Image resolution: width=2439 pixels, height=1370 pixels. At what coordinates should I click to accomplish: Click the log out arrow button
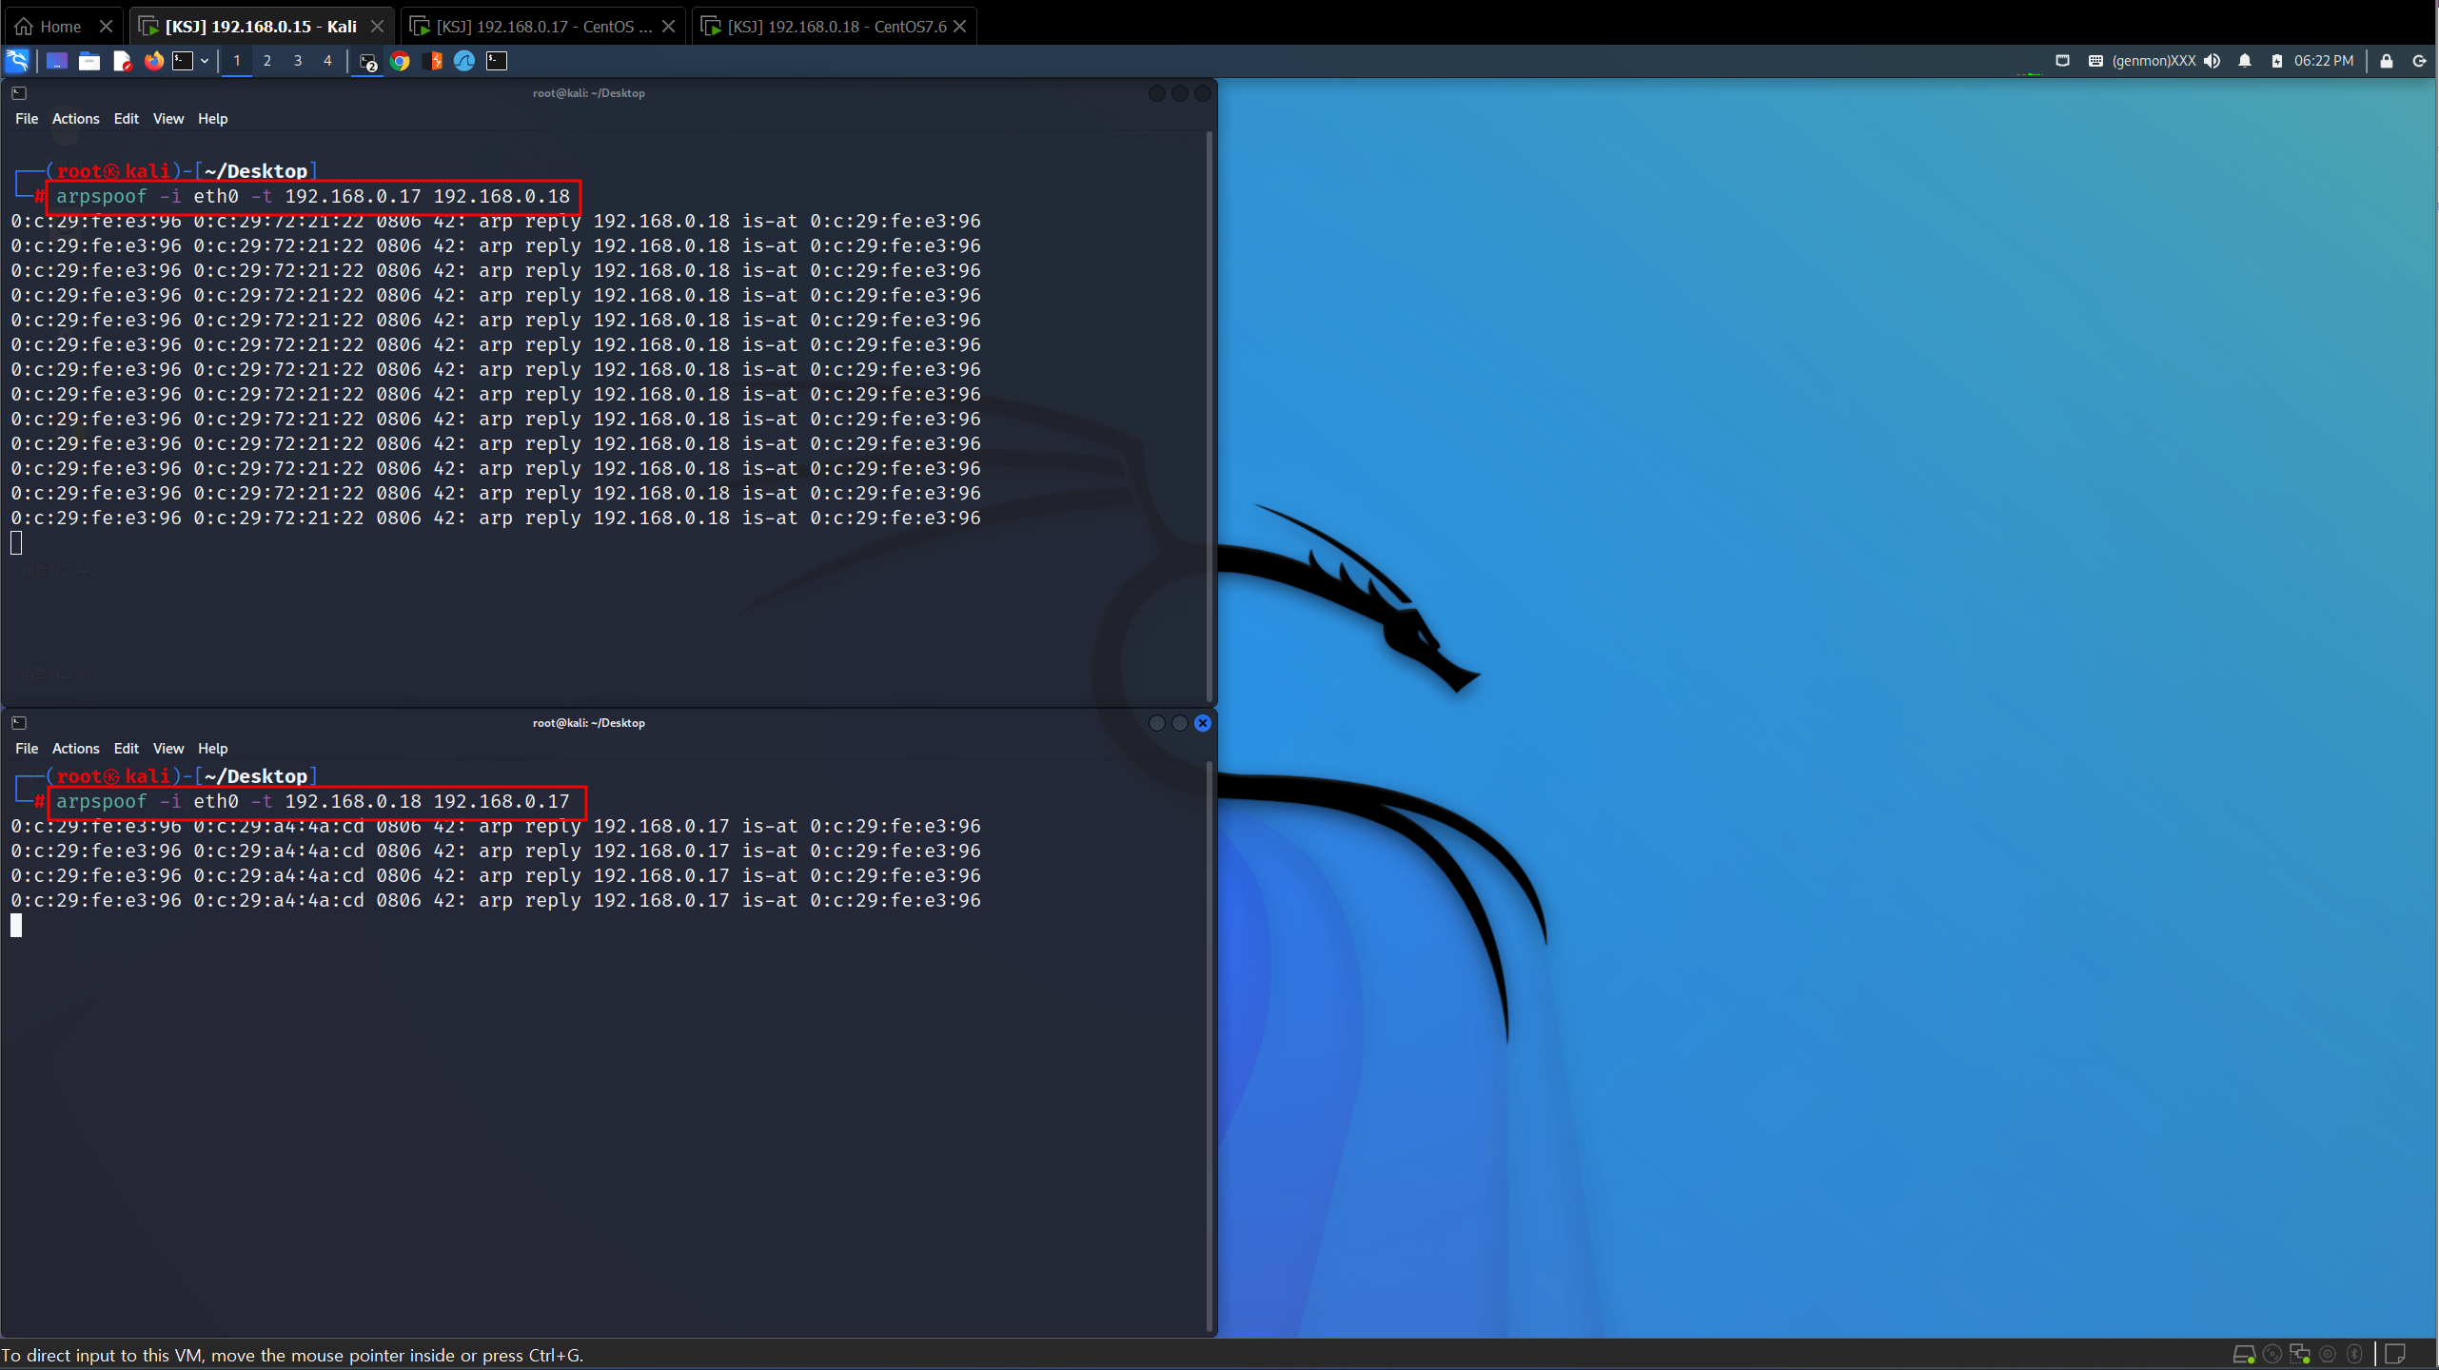tap(2419, 61)
